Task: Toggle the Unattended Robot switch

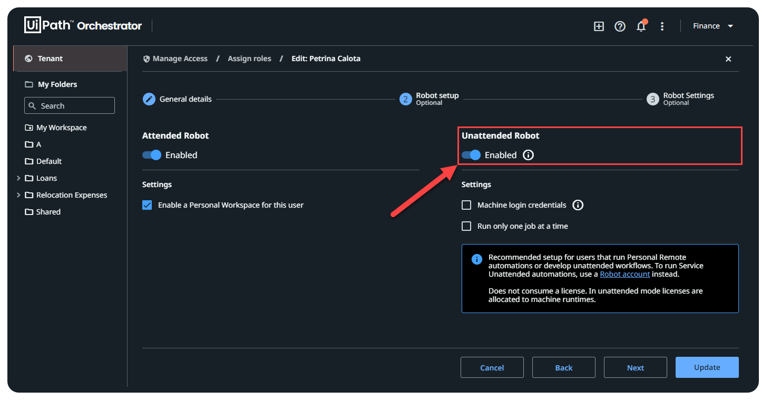Action: pos(471,155)
